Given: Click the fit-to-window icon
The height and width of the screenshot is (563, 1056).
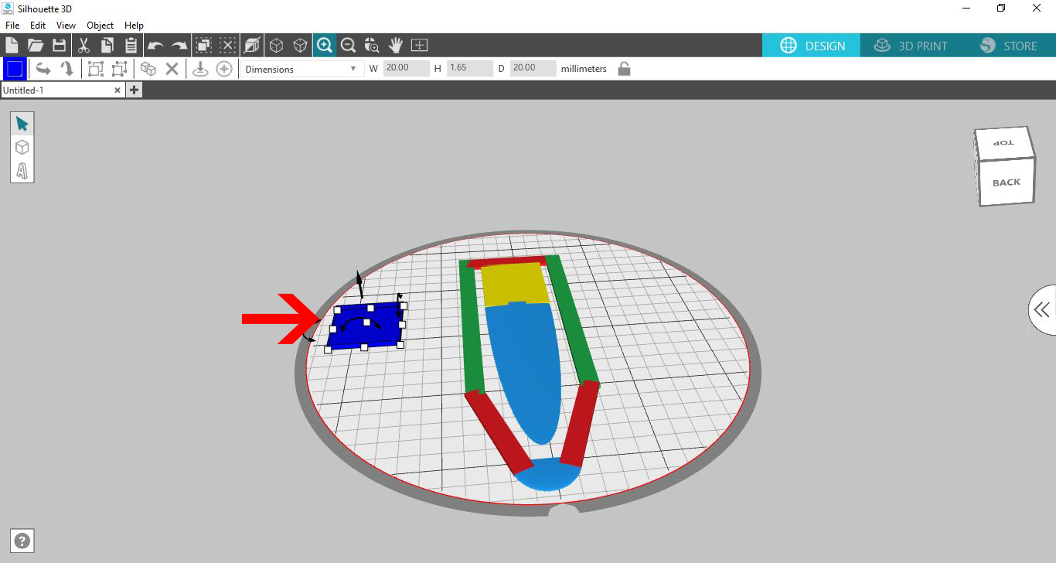Looking at the screenshot, I should click(x=420, y=45).
